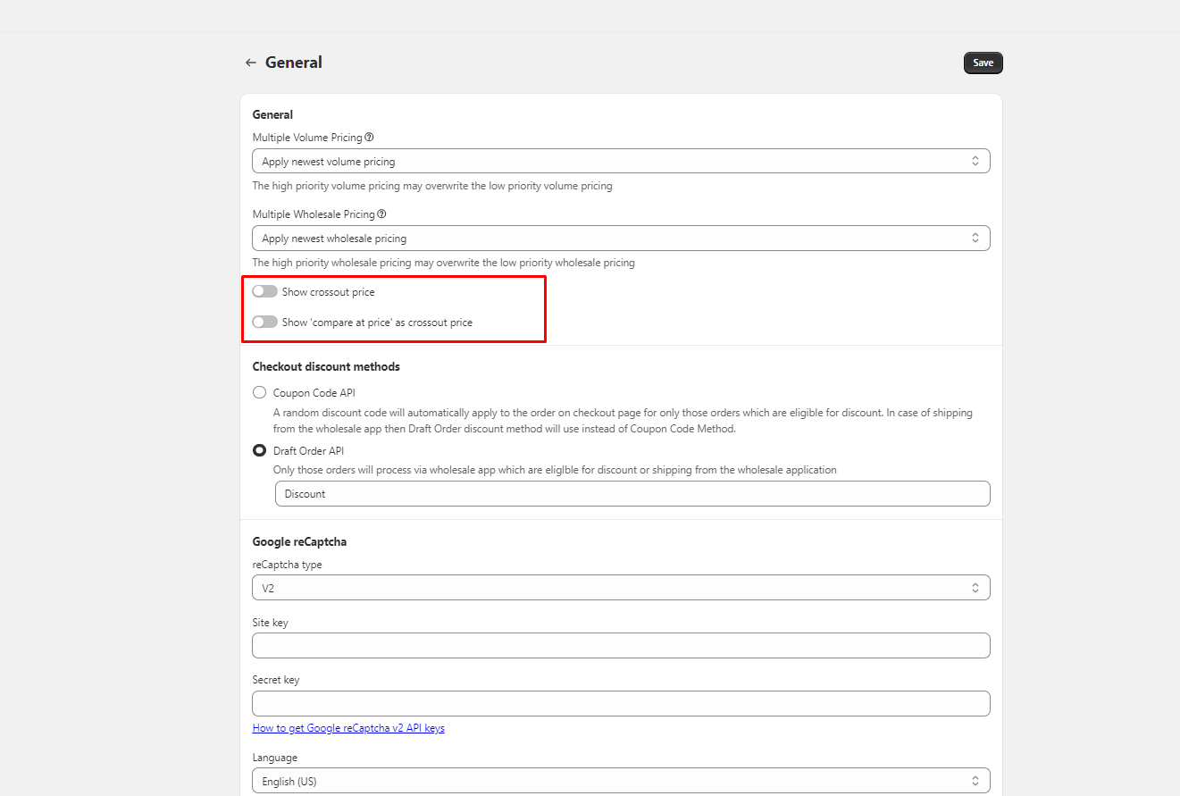Click the Discount text field

tap(632, 494)
